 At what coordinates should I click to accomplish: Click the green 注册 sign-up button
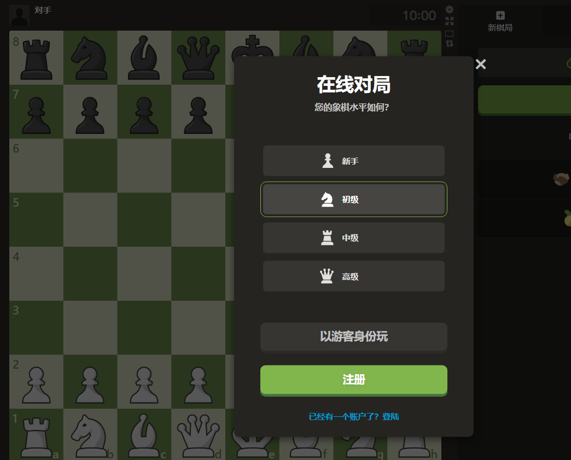pos(354,380)
